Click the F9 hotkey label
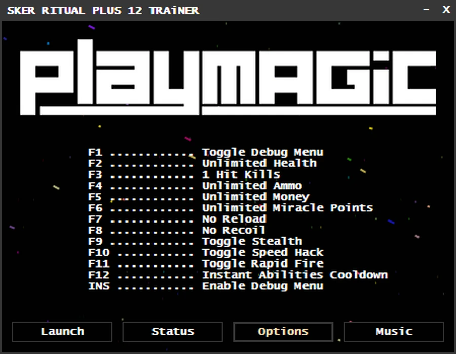 (x=95, y=241)
